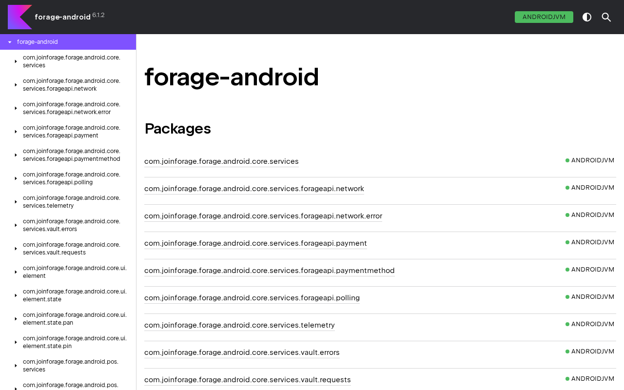Select vault.requests in the sidebar tree
Screen dimensions: 624x390
click(x=72, y=249)
